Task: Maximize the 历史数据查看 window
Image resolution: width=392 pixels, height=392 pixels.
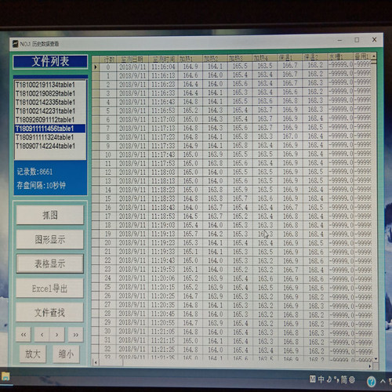Action: pos(357,40)
